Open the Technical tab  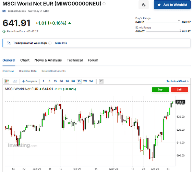pos(75,60)
